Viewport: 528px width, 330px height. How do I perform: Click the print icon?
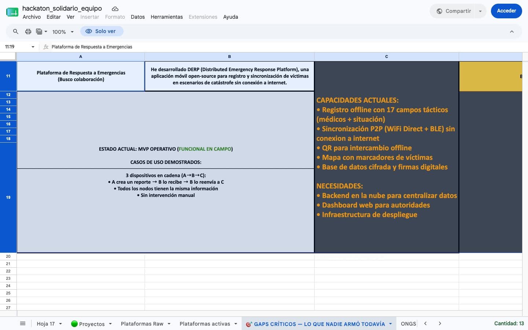(x=28, y=32)
